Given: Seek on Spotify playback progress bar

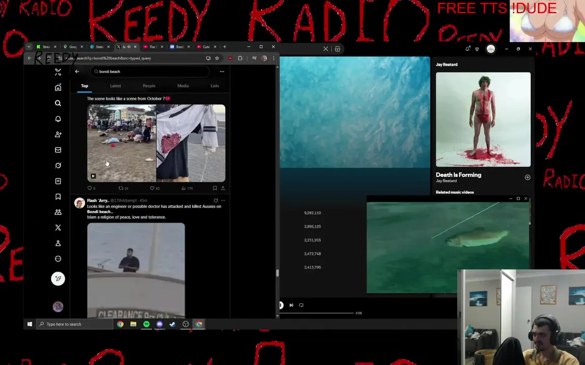Looking at the screenshot, I should [x=317, y=313].
